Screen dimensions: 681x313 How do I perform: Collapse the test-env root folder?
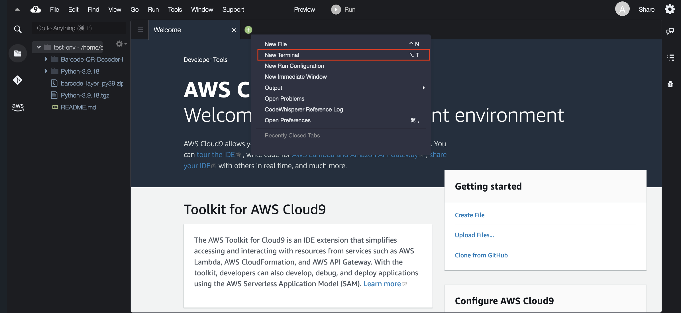tap(39, 47)
